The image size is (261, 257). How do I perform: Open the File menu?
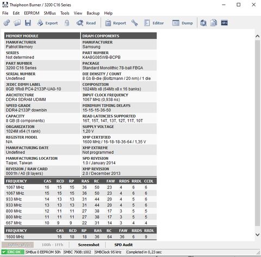pos(5,13)
